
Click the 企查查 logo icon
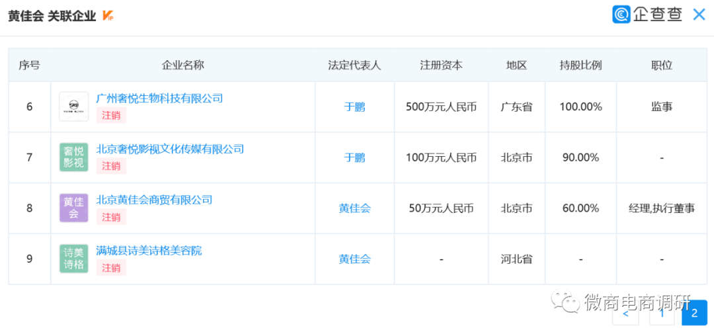click(621, 15)
